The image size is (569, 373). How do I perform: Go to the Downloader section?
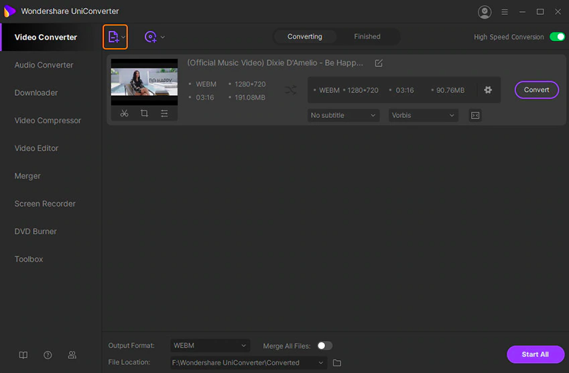pos(36,93)
